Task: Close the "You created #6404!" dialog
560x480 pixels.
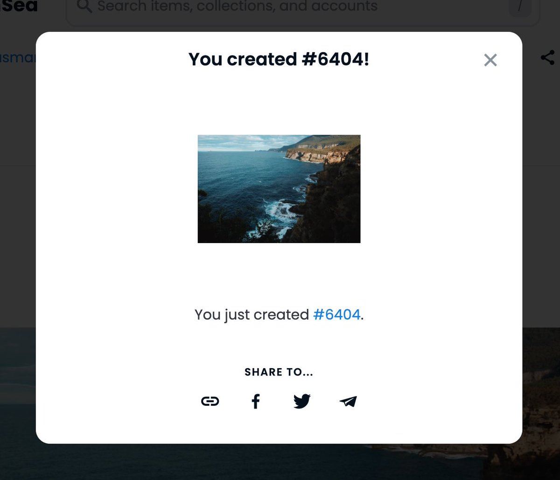Action: click(490, 60)
